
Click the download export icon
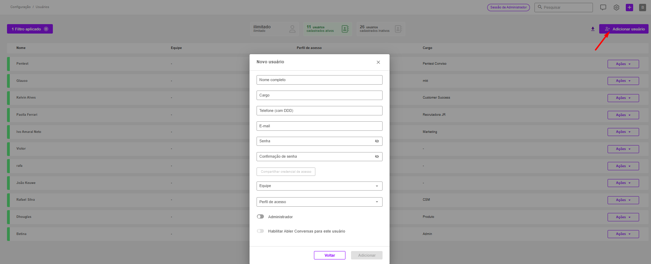coord(593,29)
